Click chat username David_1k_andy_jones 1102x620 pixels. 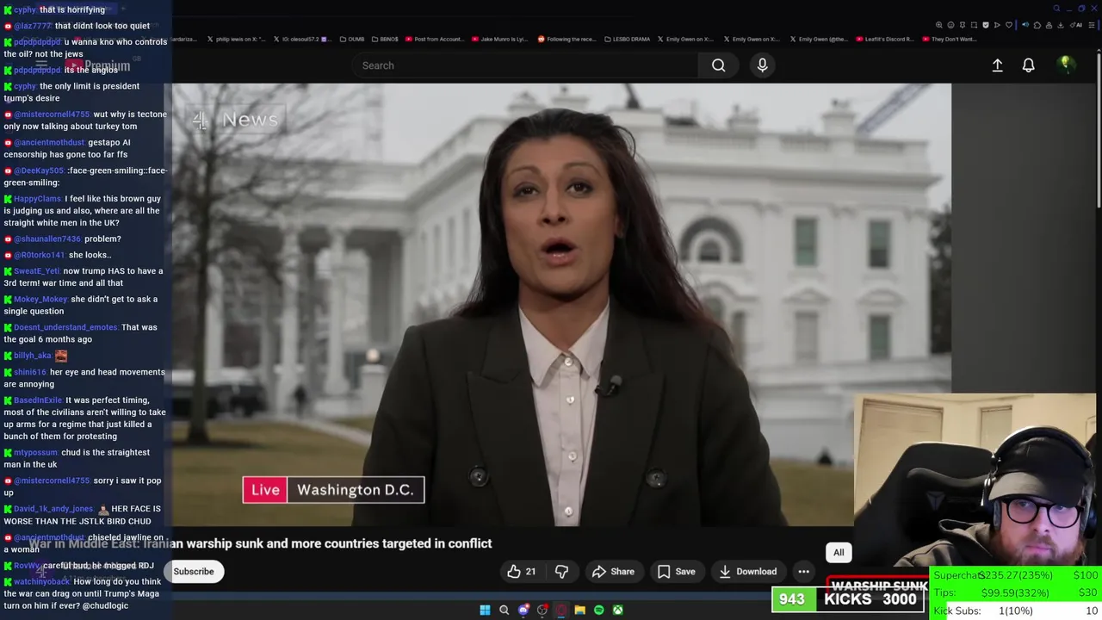click(x=53, y=509)
